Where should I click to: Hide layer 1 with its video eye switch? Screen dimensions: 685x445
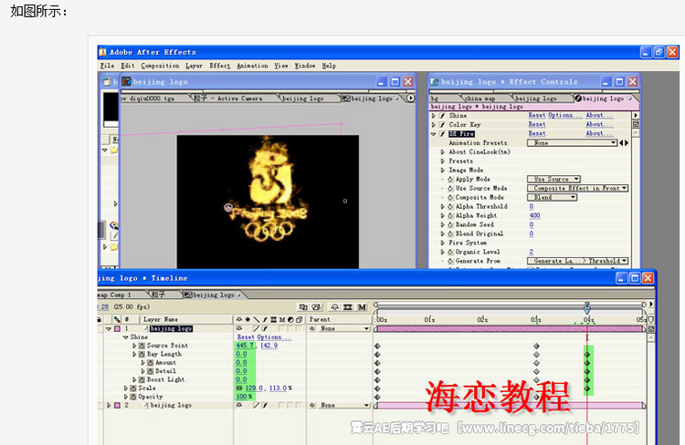239,328
